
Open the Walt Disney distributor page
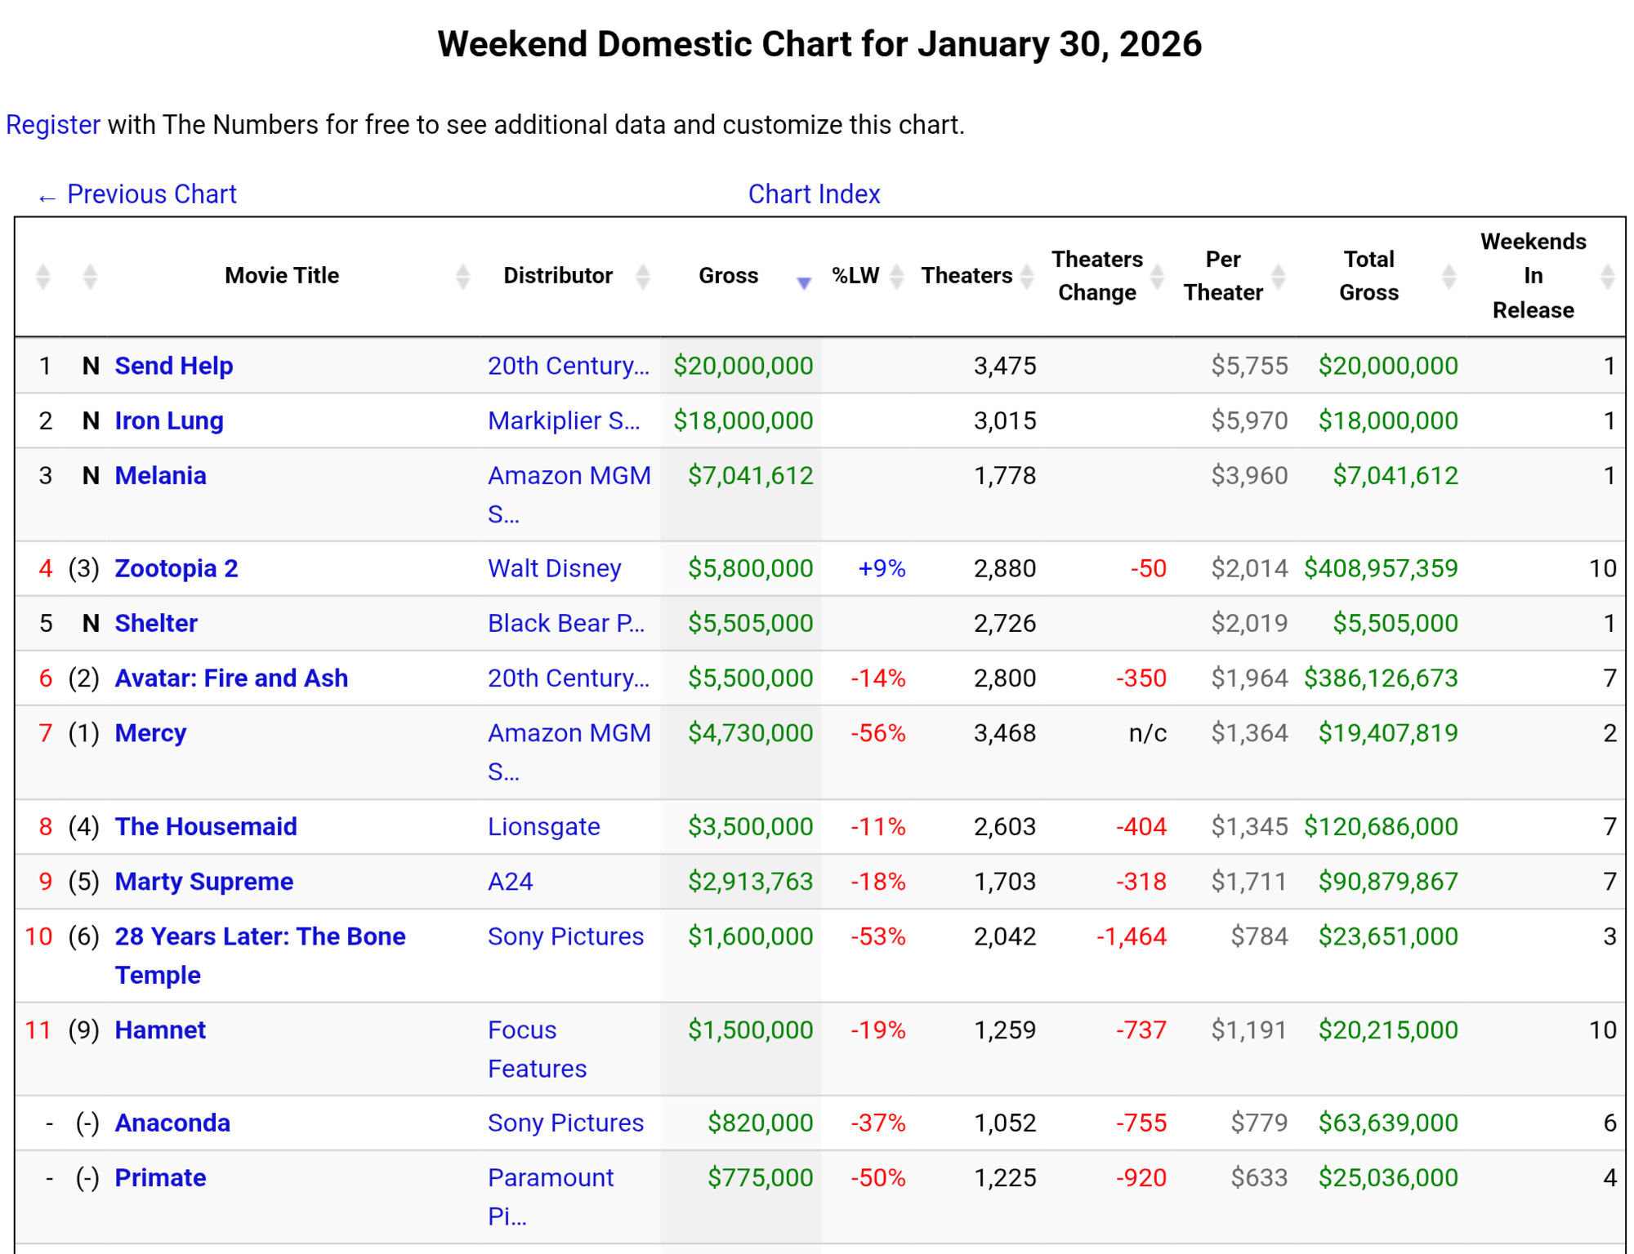point(555,568)
